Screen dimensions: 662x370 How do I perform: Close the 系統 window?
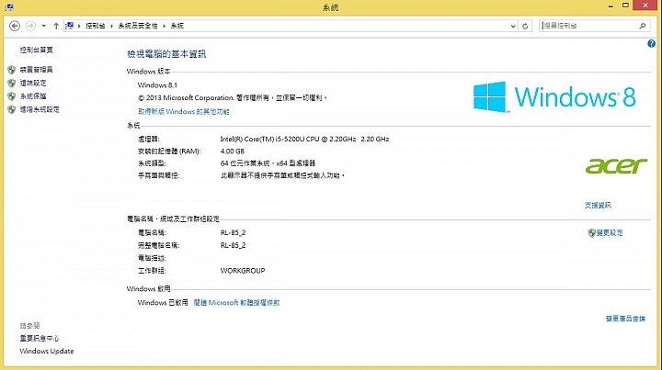(645, 6)
